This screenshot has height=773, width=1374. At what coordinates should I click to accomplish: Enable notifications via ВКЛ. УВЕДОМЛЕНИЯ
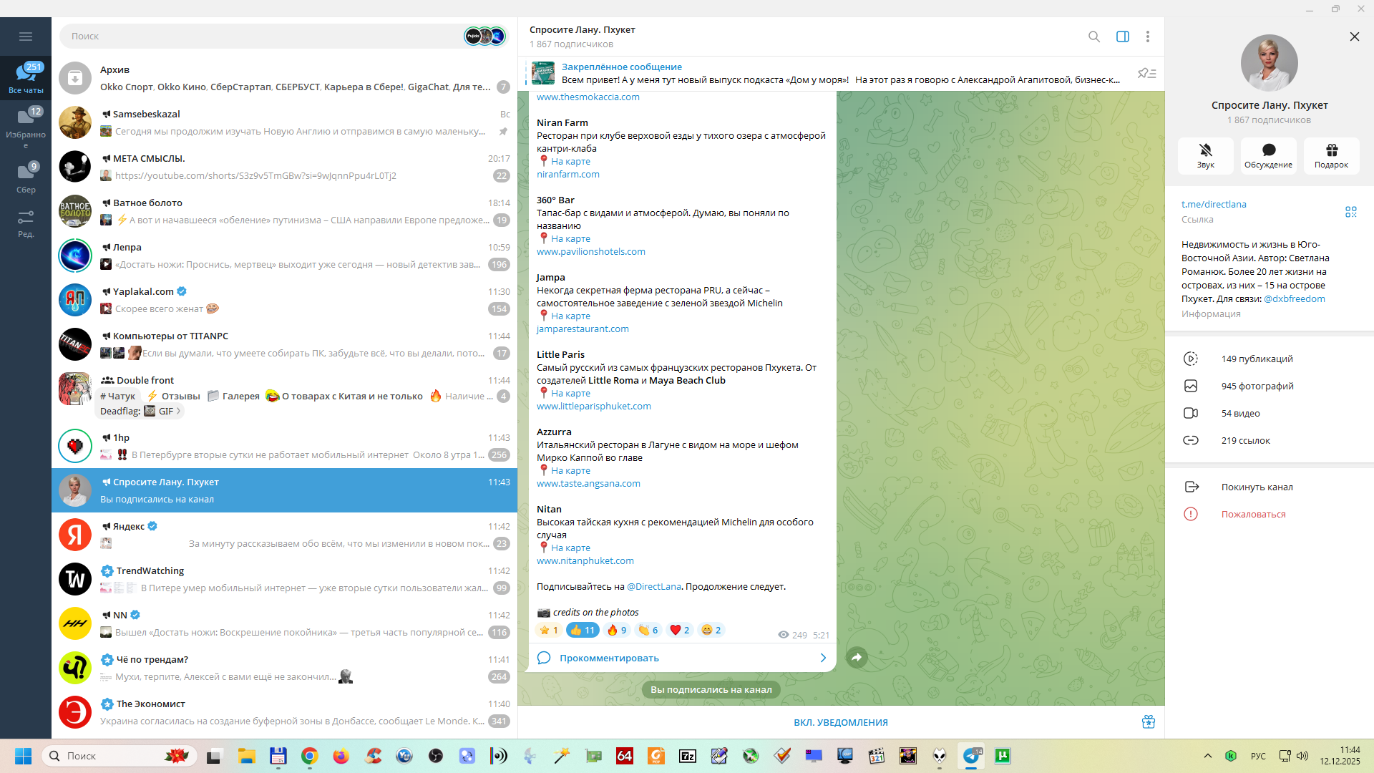tap(840, 722)
